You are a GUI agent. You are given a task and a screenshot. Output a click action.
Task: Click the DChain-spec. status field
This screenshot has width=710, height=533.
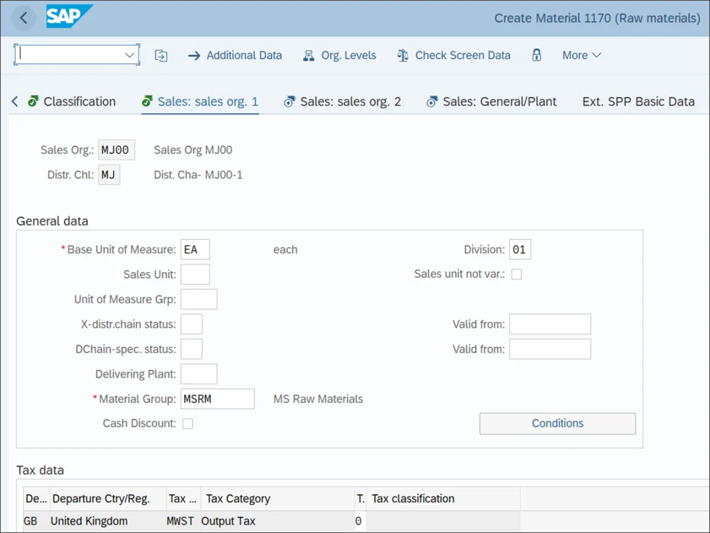click(191, 349)
